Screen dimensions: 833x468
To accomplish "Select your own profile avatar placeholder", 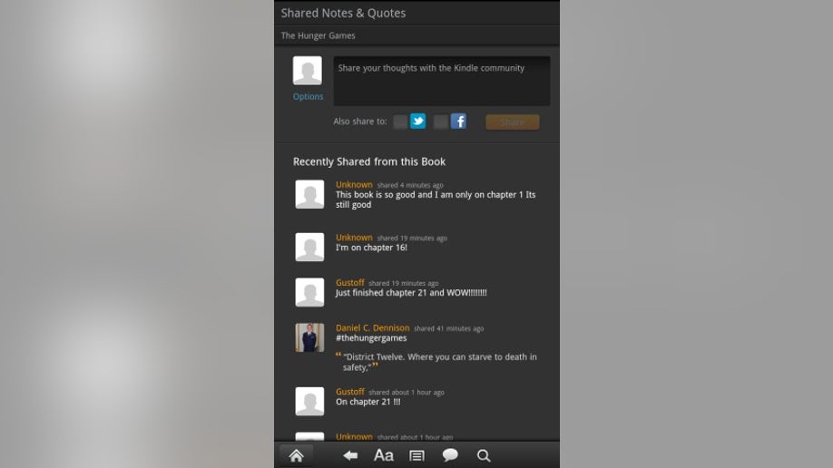I will coord(308,71).
